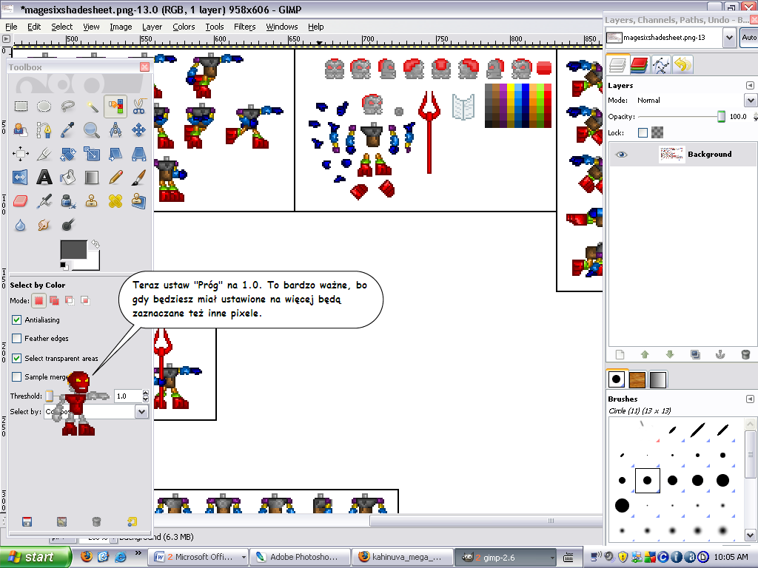Open the Layer menu
Screen dimensions: 758x568
(152, 27)
